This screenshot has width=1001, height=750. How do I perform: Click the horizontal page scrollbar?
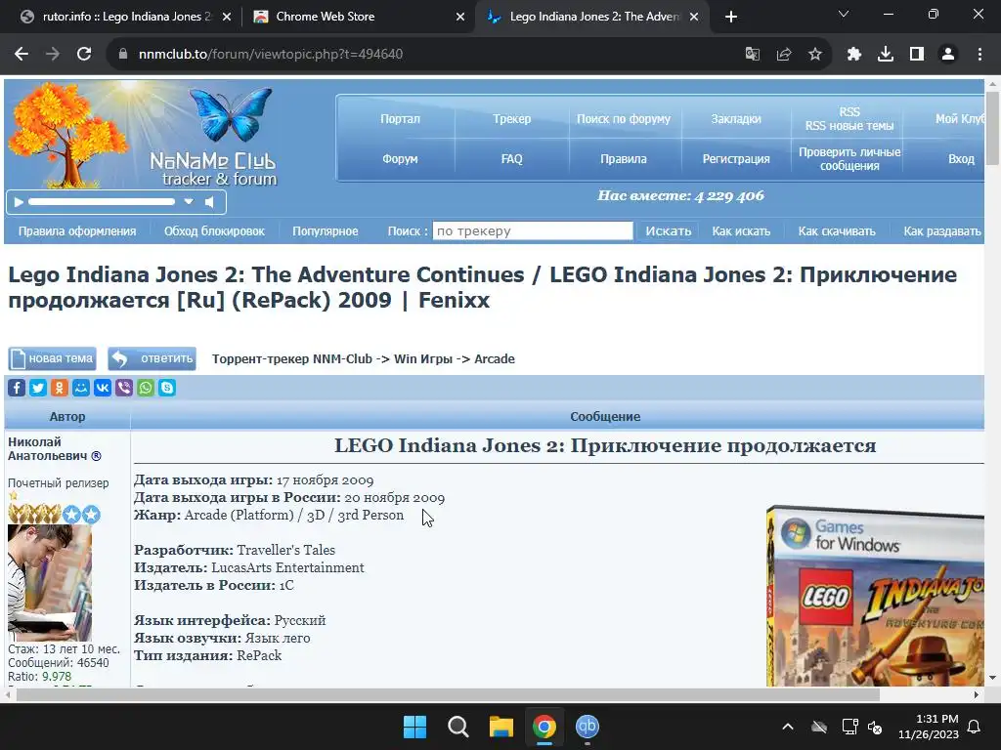(x=448, y=694)
